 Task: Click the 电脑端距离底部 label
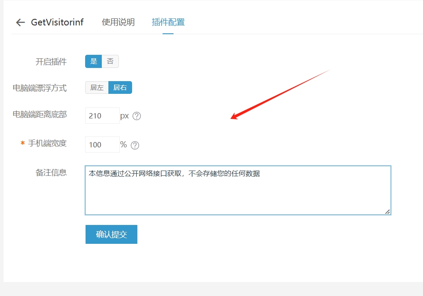(39, 114)
